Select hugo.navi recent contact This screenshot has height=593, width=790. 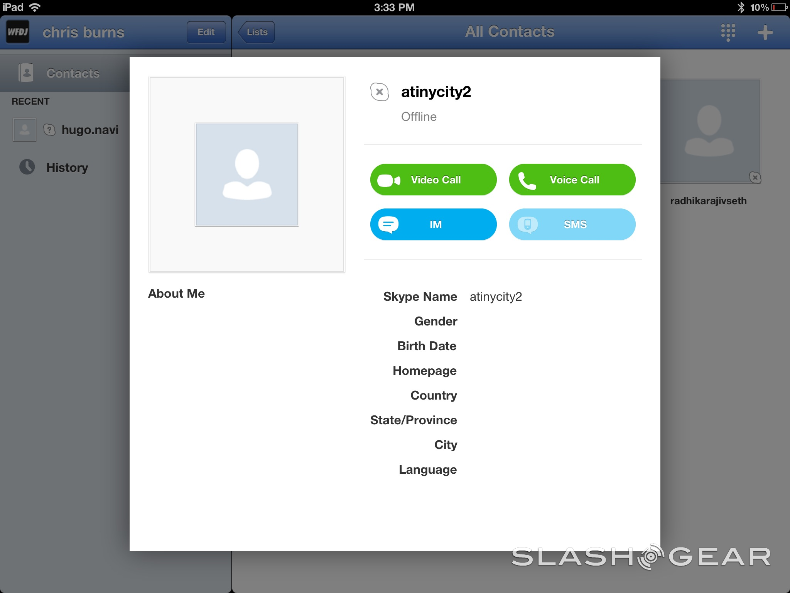pos(89,130)
